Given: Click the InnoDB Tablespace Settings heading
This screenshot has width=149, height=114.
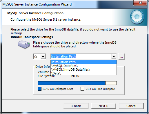Looking at the screenshot, I should click(32, 37).
